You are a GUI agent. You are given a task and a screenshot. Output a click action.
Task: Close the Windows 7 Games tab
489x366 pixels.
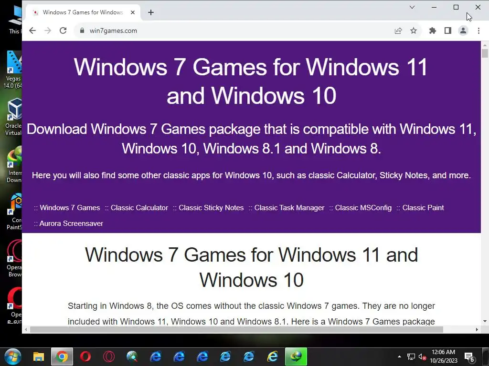(x=133, y=12)
